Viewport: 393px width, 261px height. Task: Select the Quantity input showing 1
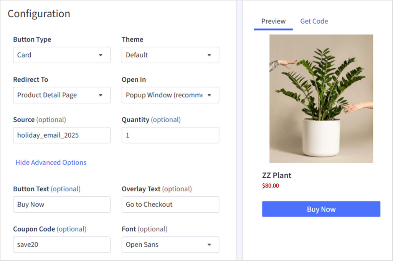click(170, 135)
